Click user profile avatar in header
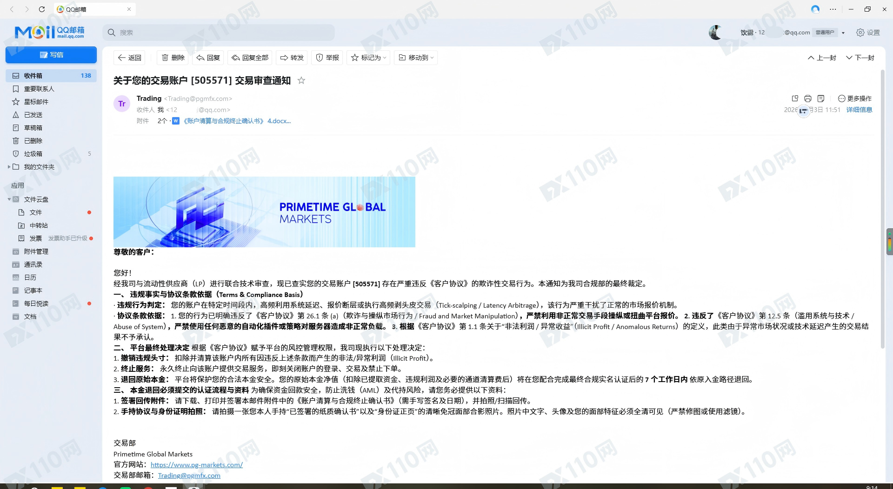 pyautogui.click(x=716, y=33)
